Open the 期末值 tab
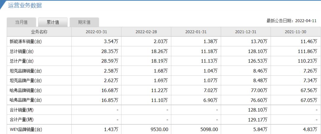Viewport: 321px width, 134px height. click(84, 22)
